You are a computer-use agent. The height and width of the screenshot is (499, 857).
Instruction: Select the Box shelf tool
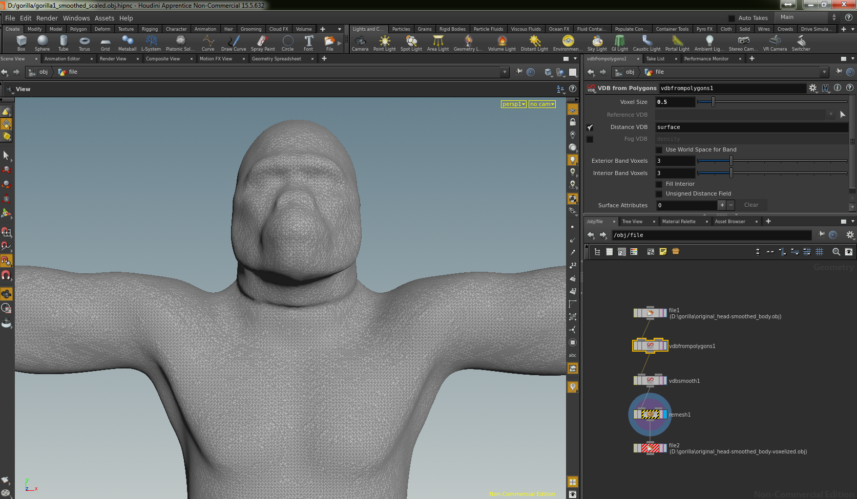click(21, 43)
